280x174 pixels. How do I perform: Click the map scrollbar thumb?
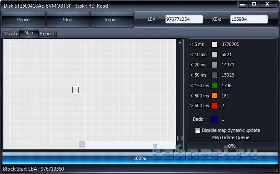point(180,138)
